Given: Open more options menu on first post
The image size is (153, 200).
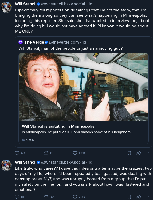Looking at the screenshot, I should point(148,153).
